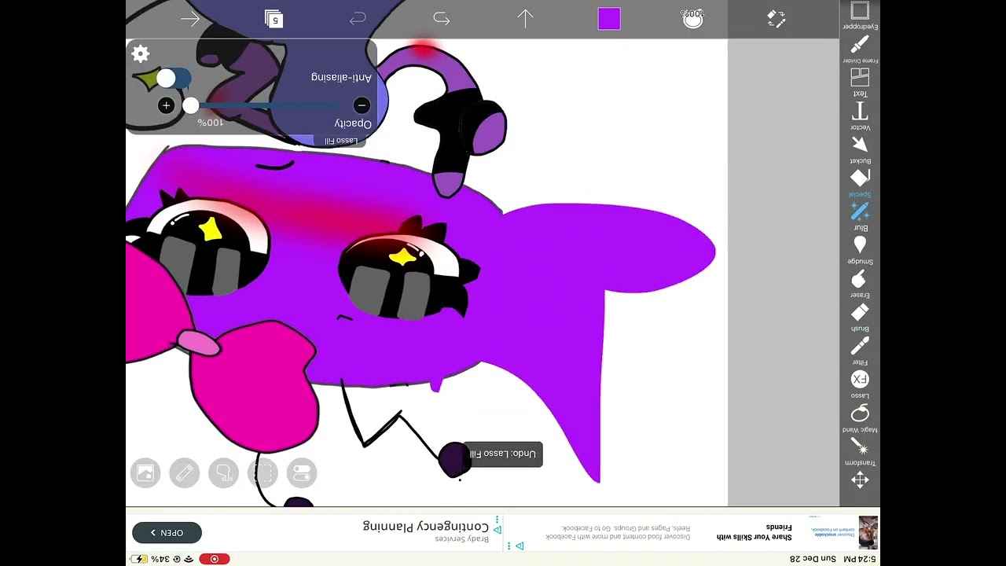
Task: Open the layers window showing 5
Action: click(274, 20)
